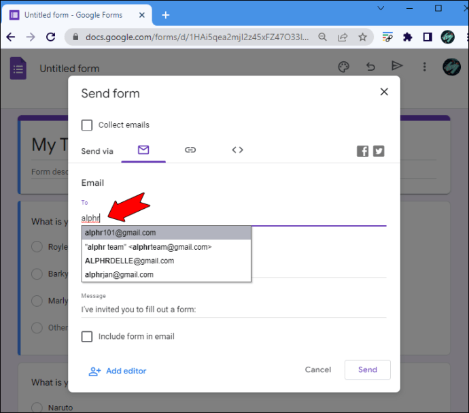
Task: Select the send via email tab
Action: click(x=143, y=150)
